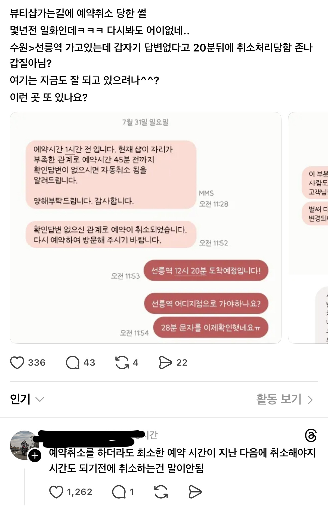Share the comment via paper plane icon
The width and height of the screenshot is (328, 506).
point(195,492)
